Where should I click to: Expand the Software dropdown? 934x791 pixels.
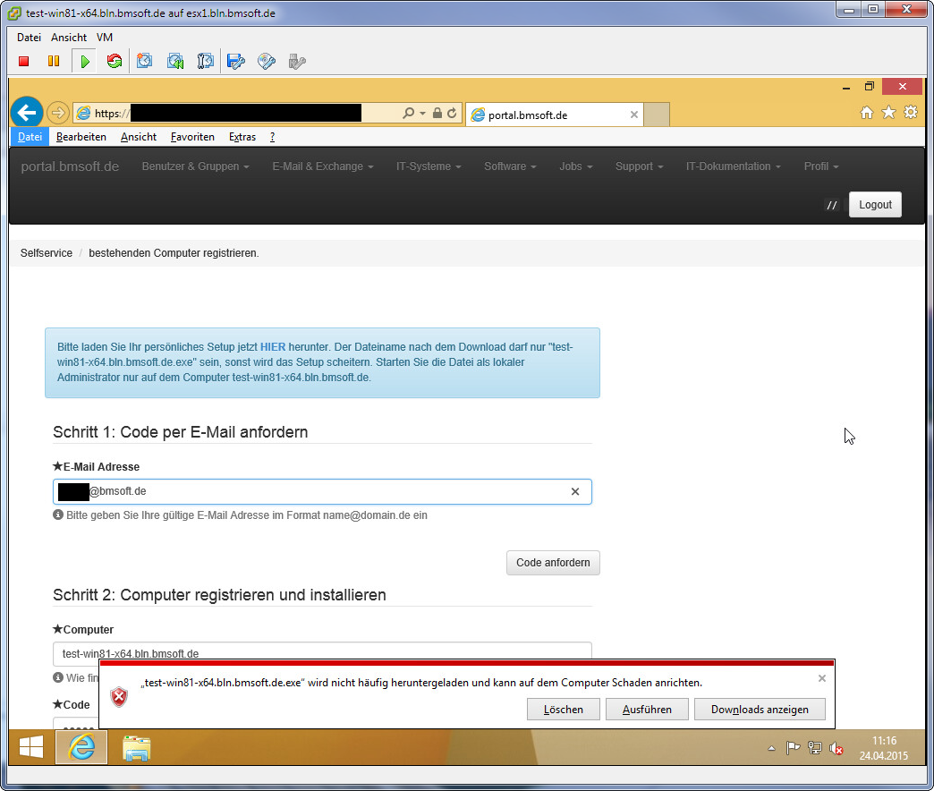pyautogui.click(x=511, y=166)
